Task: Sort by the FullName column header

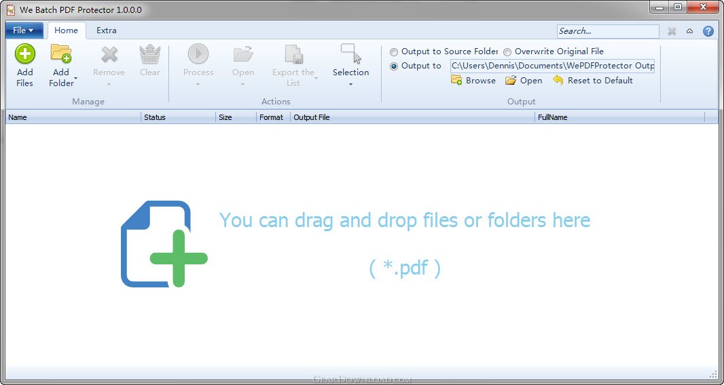Action: [620, 117]
